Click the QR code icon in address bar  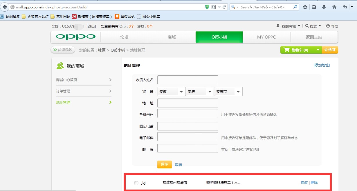tap(214, 7)
